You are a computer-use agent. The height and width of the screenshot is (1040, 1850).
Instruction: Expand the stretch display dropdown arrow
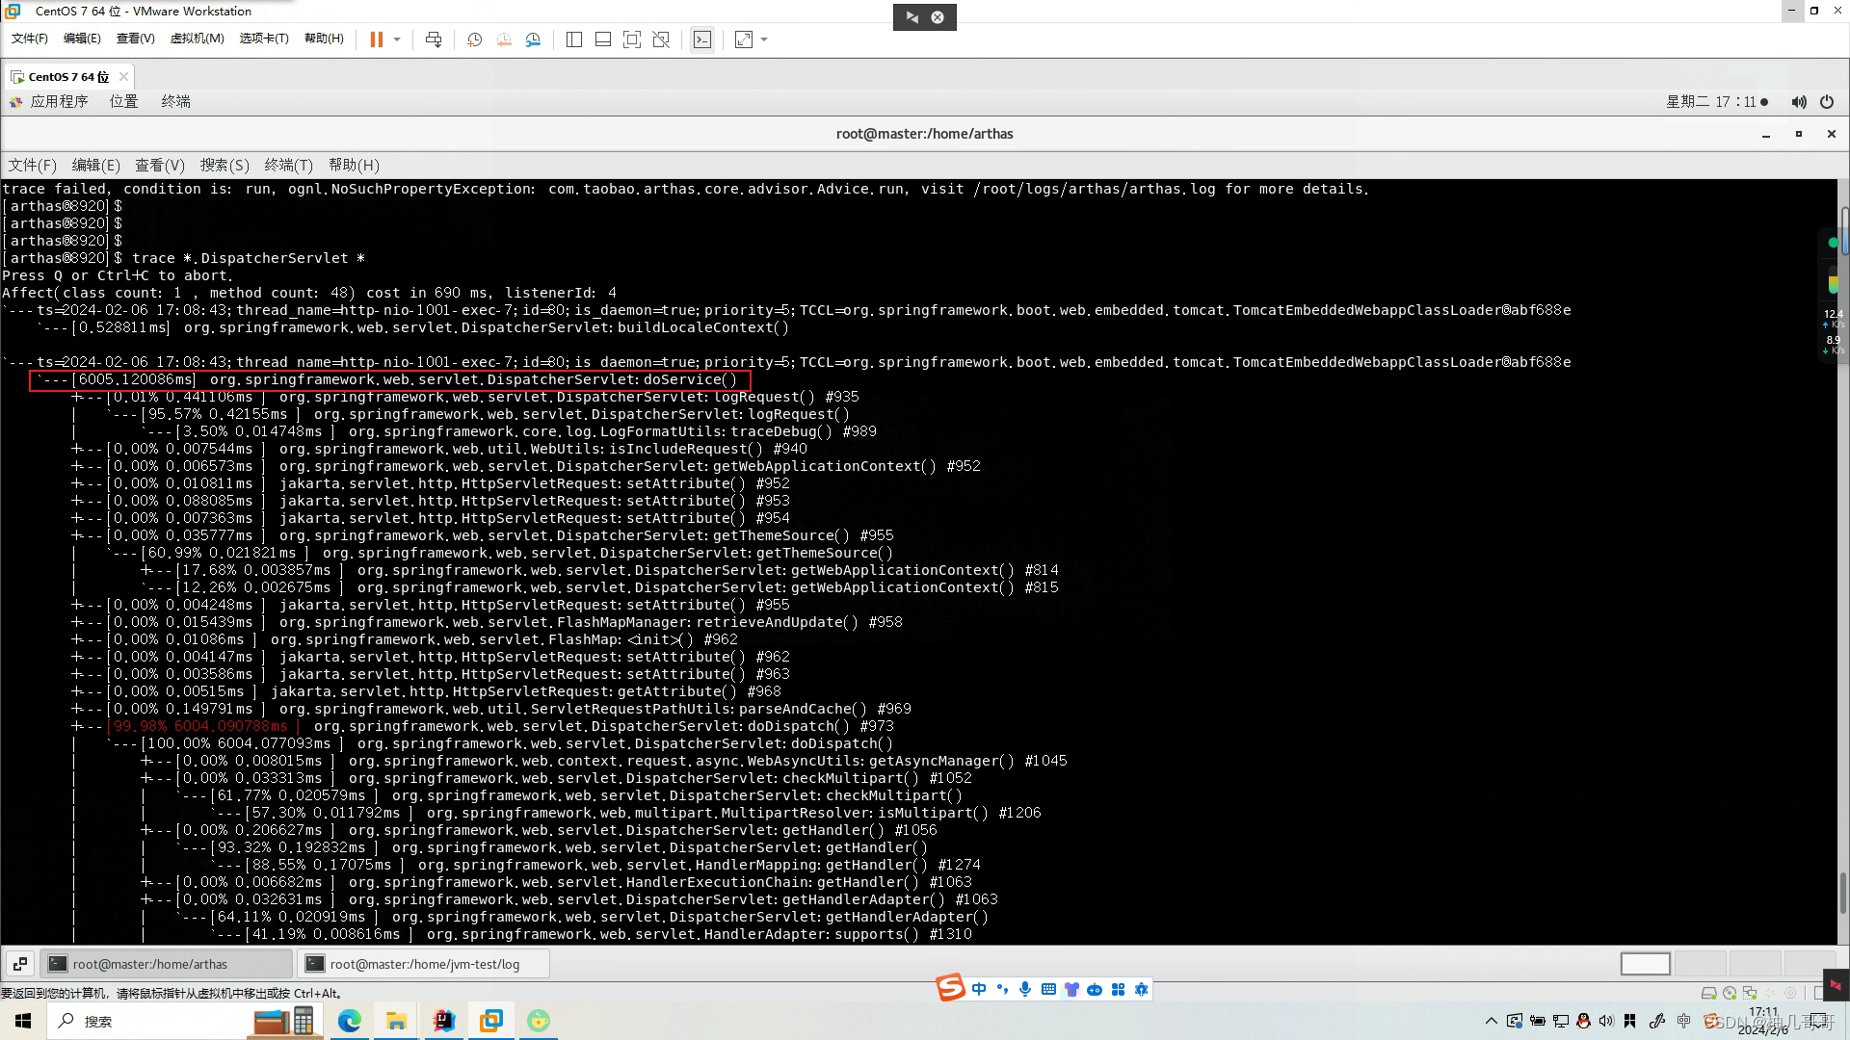pyautogui.click(x=765, y=39)
